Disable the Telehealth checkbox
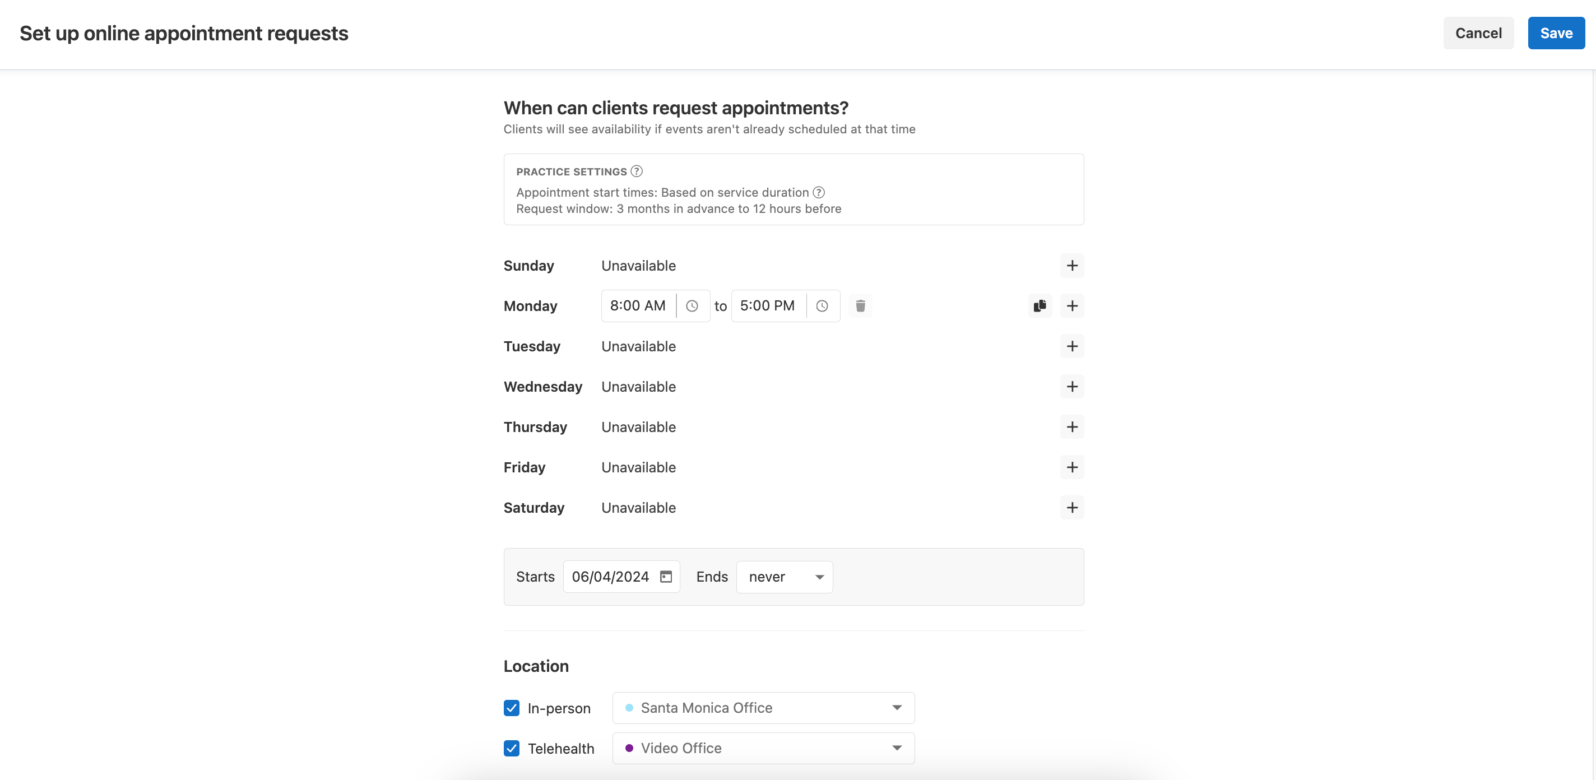This screenshot has height=780, width=1596. 511,749
